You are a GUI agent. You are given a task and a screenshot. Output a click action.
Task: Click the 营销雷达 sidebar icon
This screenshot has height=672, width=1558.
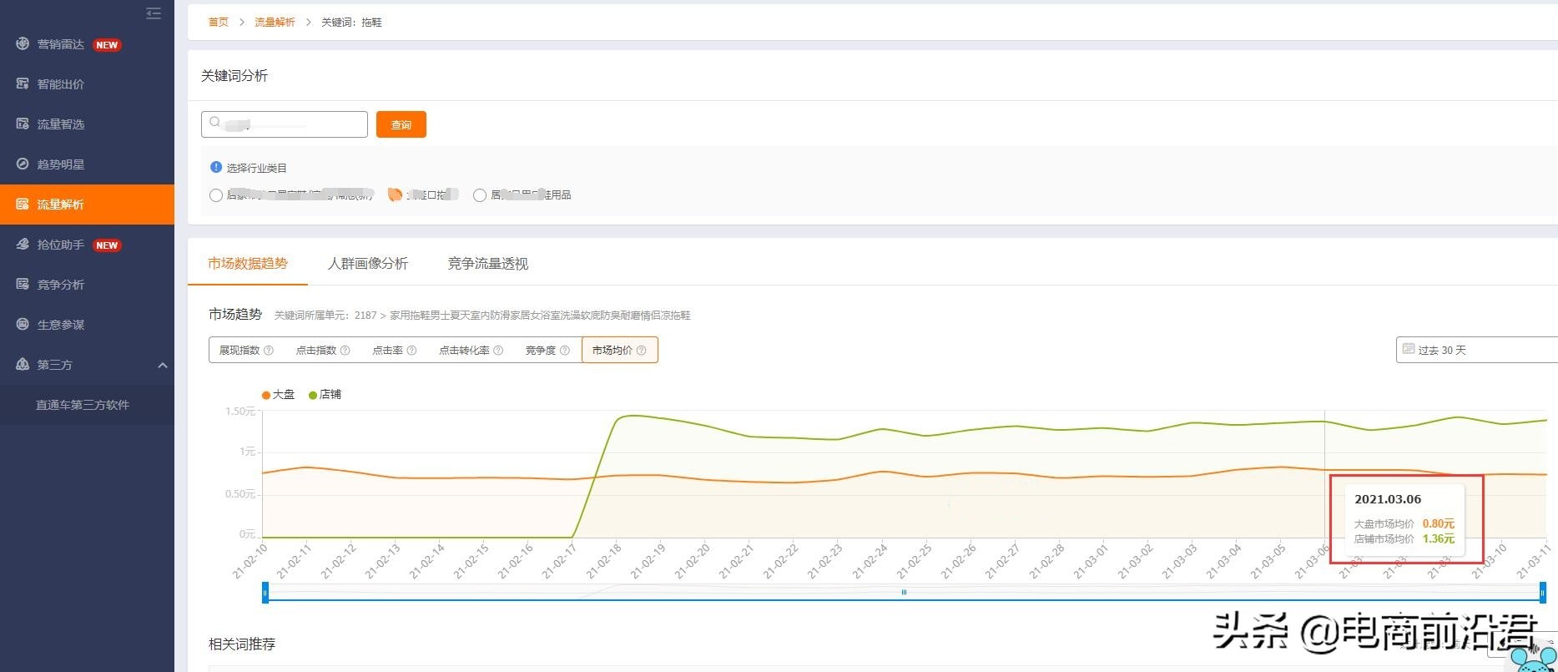click(23, 43)
